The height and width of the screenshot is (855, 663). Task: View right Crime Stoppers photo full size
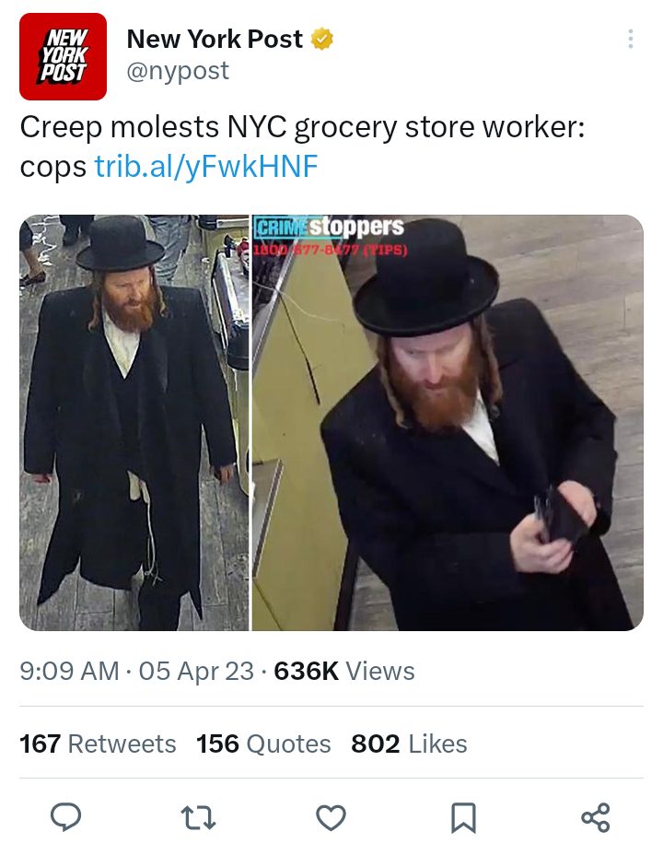[x=448, y=423]
